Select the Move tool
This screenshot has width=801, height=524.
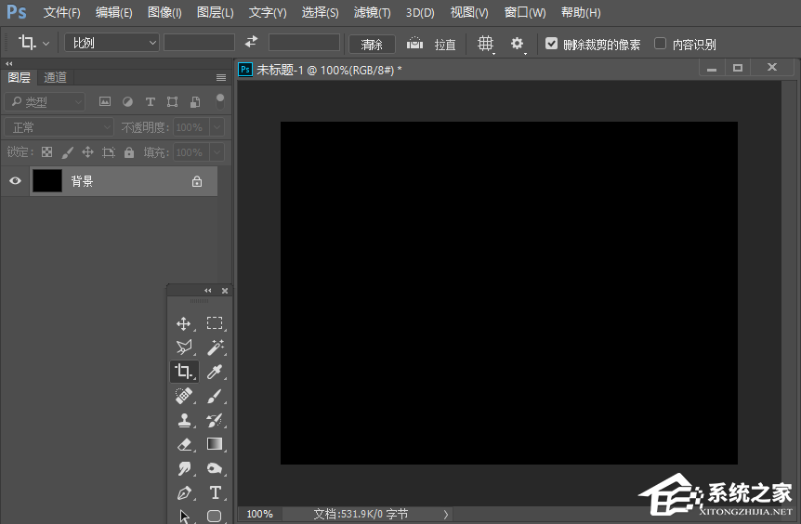(x=184, y=323)
